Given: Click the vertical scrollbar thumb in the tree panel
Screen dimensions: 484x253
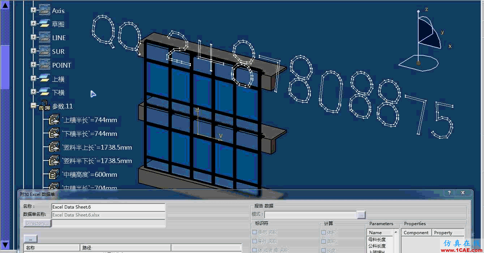Looking at the screenshot, I should 5,67.
